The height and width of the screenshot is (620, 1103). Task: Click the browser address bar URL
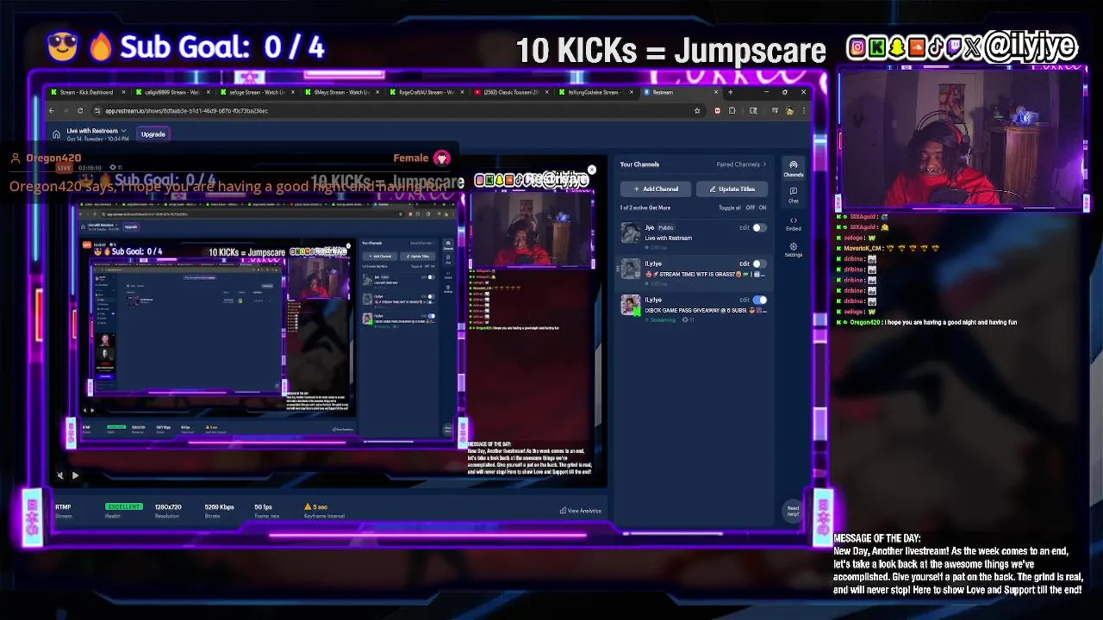coord(186,110)
